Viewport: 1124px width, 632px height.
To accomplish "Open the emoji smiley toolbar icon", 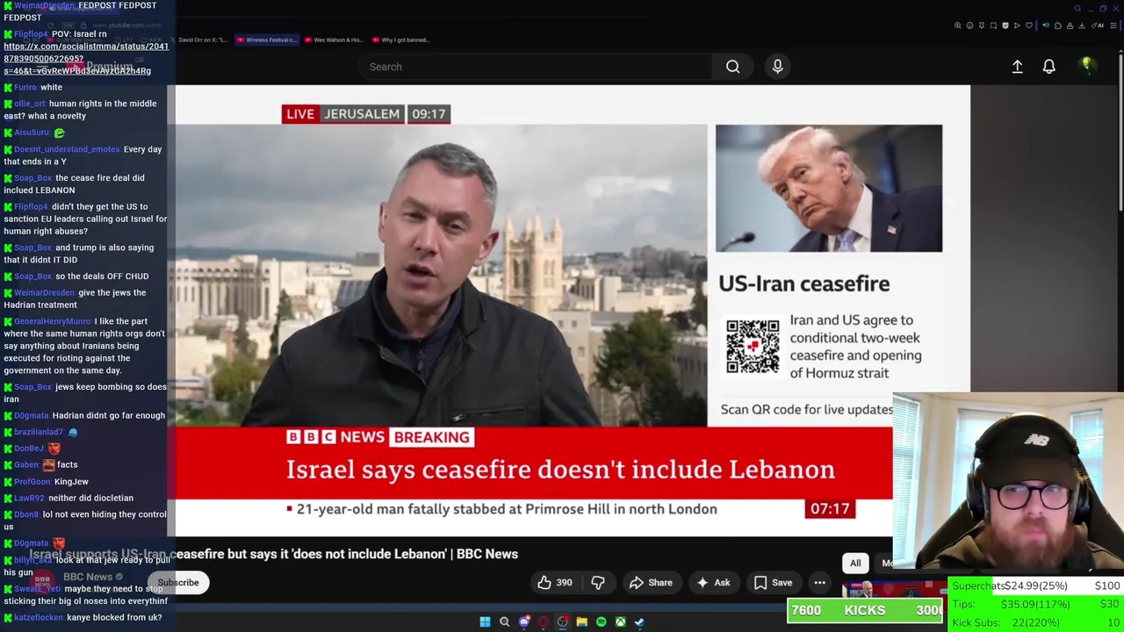I will pos(969,25).
